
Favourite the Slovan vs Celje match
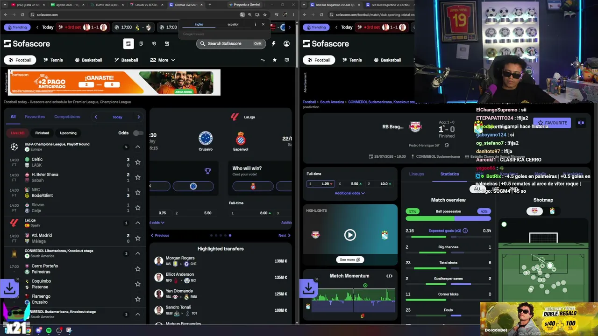tap(138, 208)
